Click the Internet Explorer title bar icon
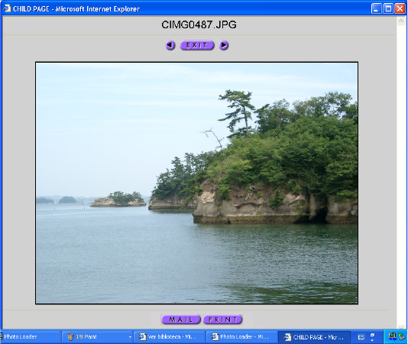This screenshot has height=344, width=408. click(x=7, y=8)
